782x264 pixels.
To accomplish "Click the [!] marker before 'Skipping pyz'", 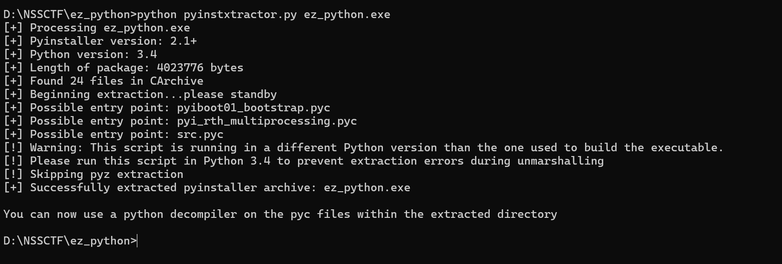I will 13,175.
